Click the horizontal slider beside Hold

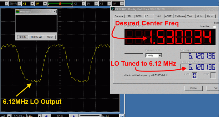(90, 116)
